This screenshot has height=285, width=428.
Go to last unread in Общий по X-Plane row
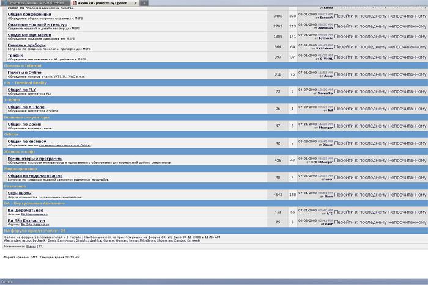coord(380,109)
